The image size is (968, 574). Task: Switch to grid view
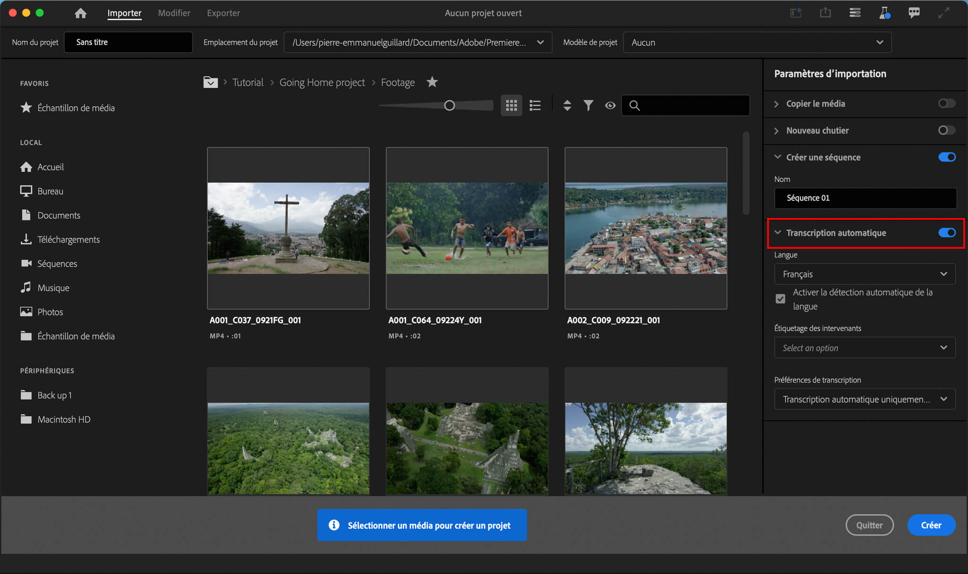[511, 105]
